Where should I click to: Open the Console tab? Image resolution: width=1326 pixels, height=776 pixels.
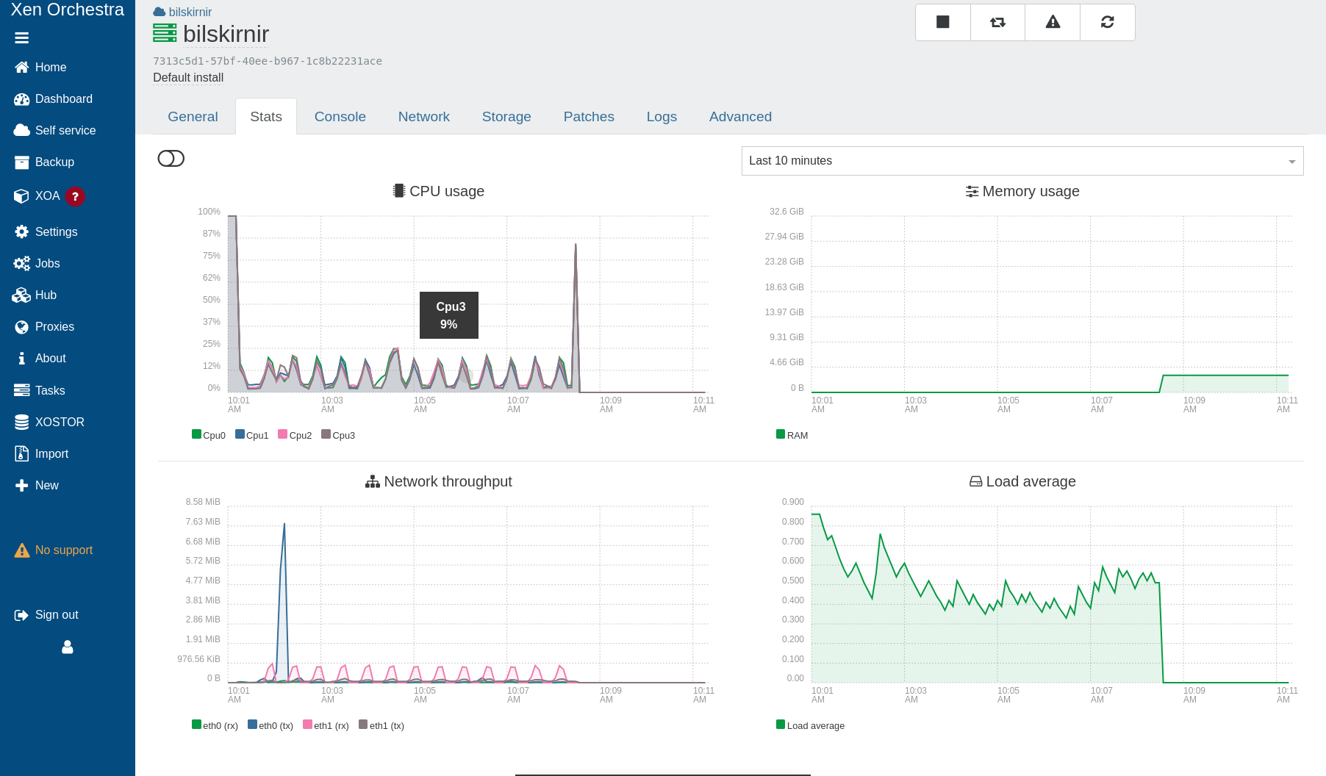coord(340,116)
